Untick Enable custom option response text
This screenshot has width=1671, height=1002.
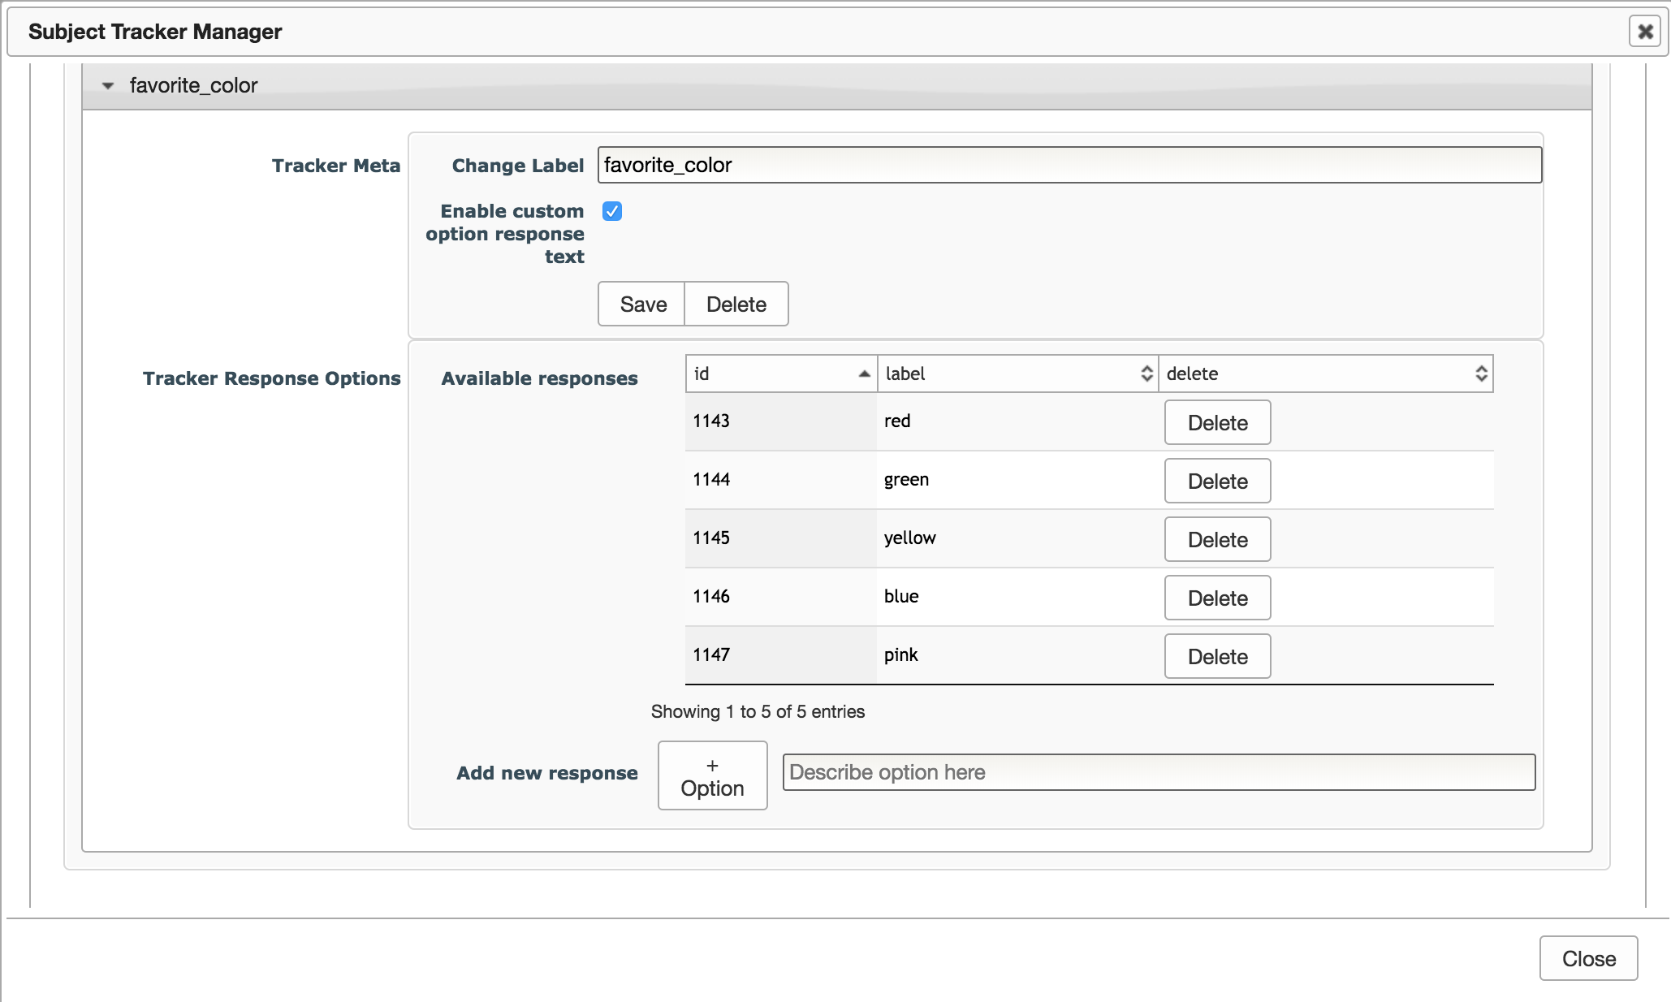click(x=612, y=211)
